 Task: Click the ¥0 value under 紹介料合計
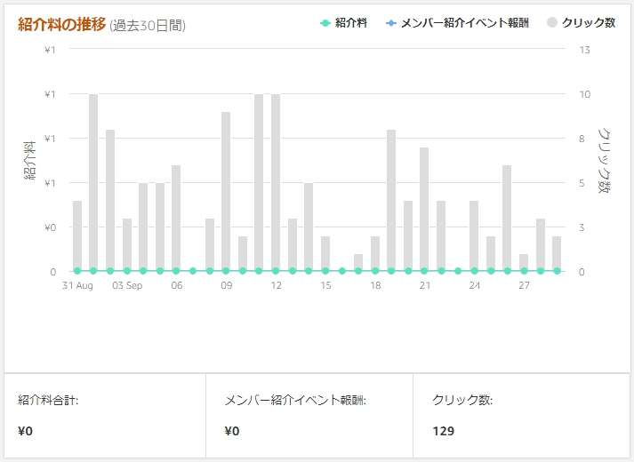point(25,431)
